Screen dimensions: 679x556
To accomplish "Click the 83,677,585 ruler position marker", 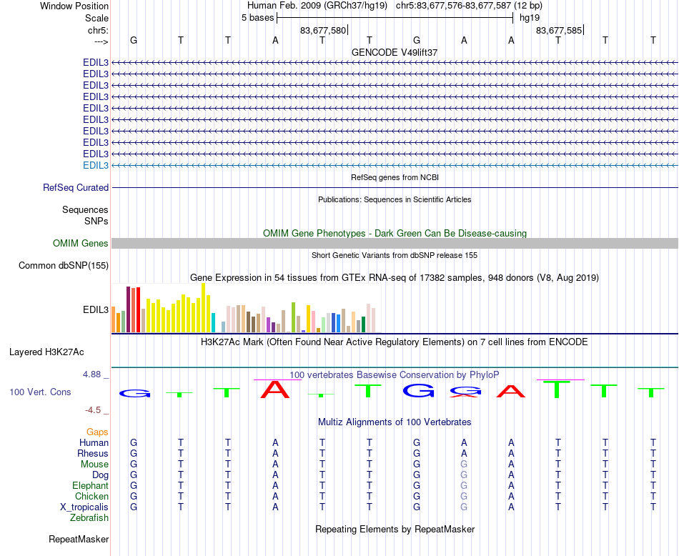I will [x=559, y=30].
